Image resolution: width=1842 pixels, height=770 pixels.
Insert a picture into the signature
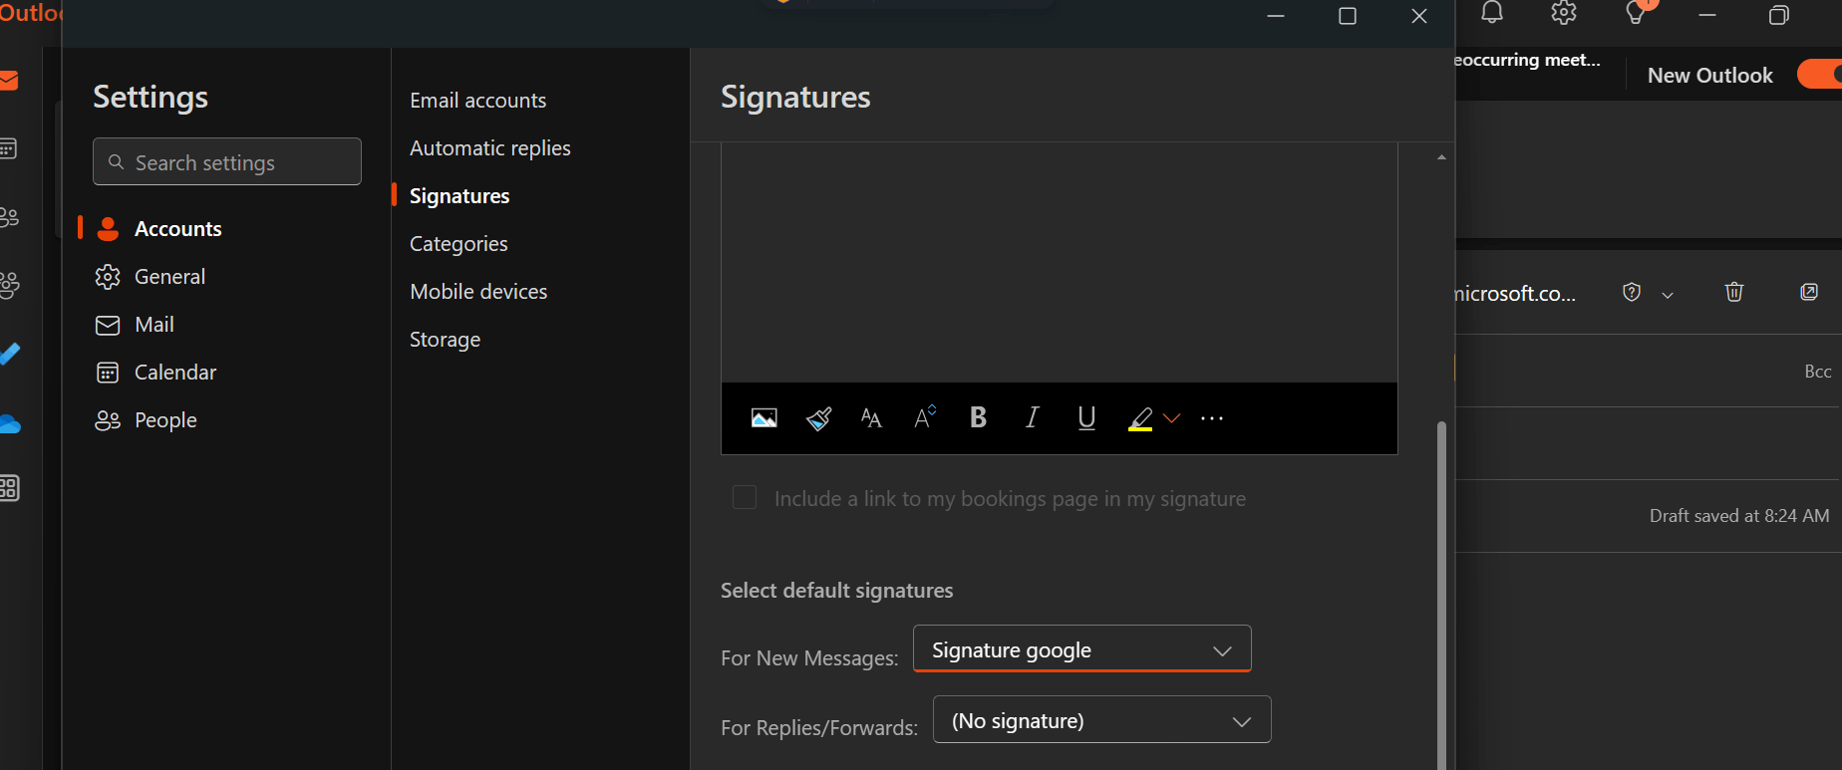pyautogui.click(x=765, y=418)
